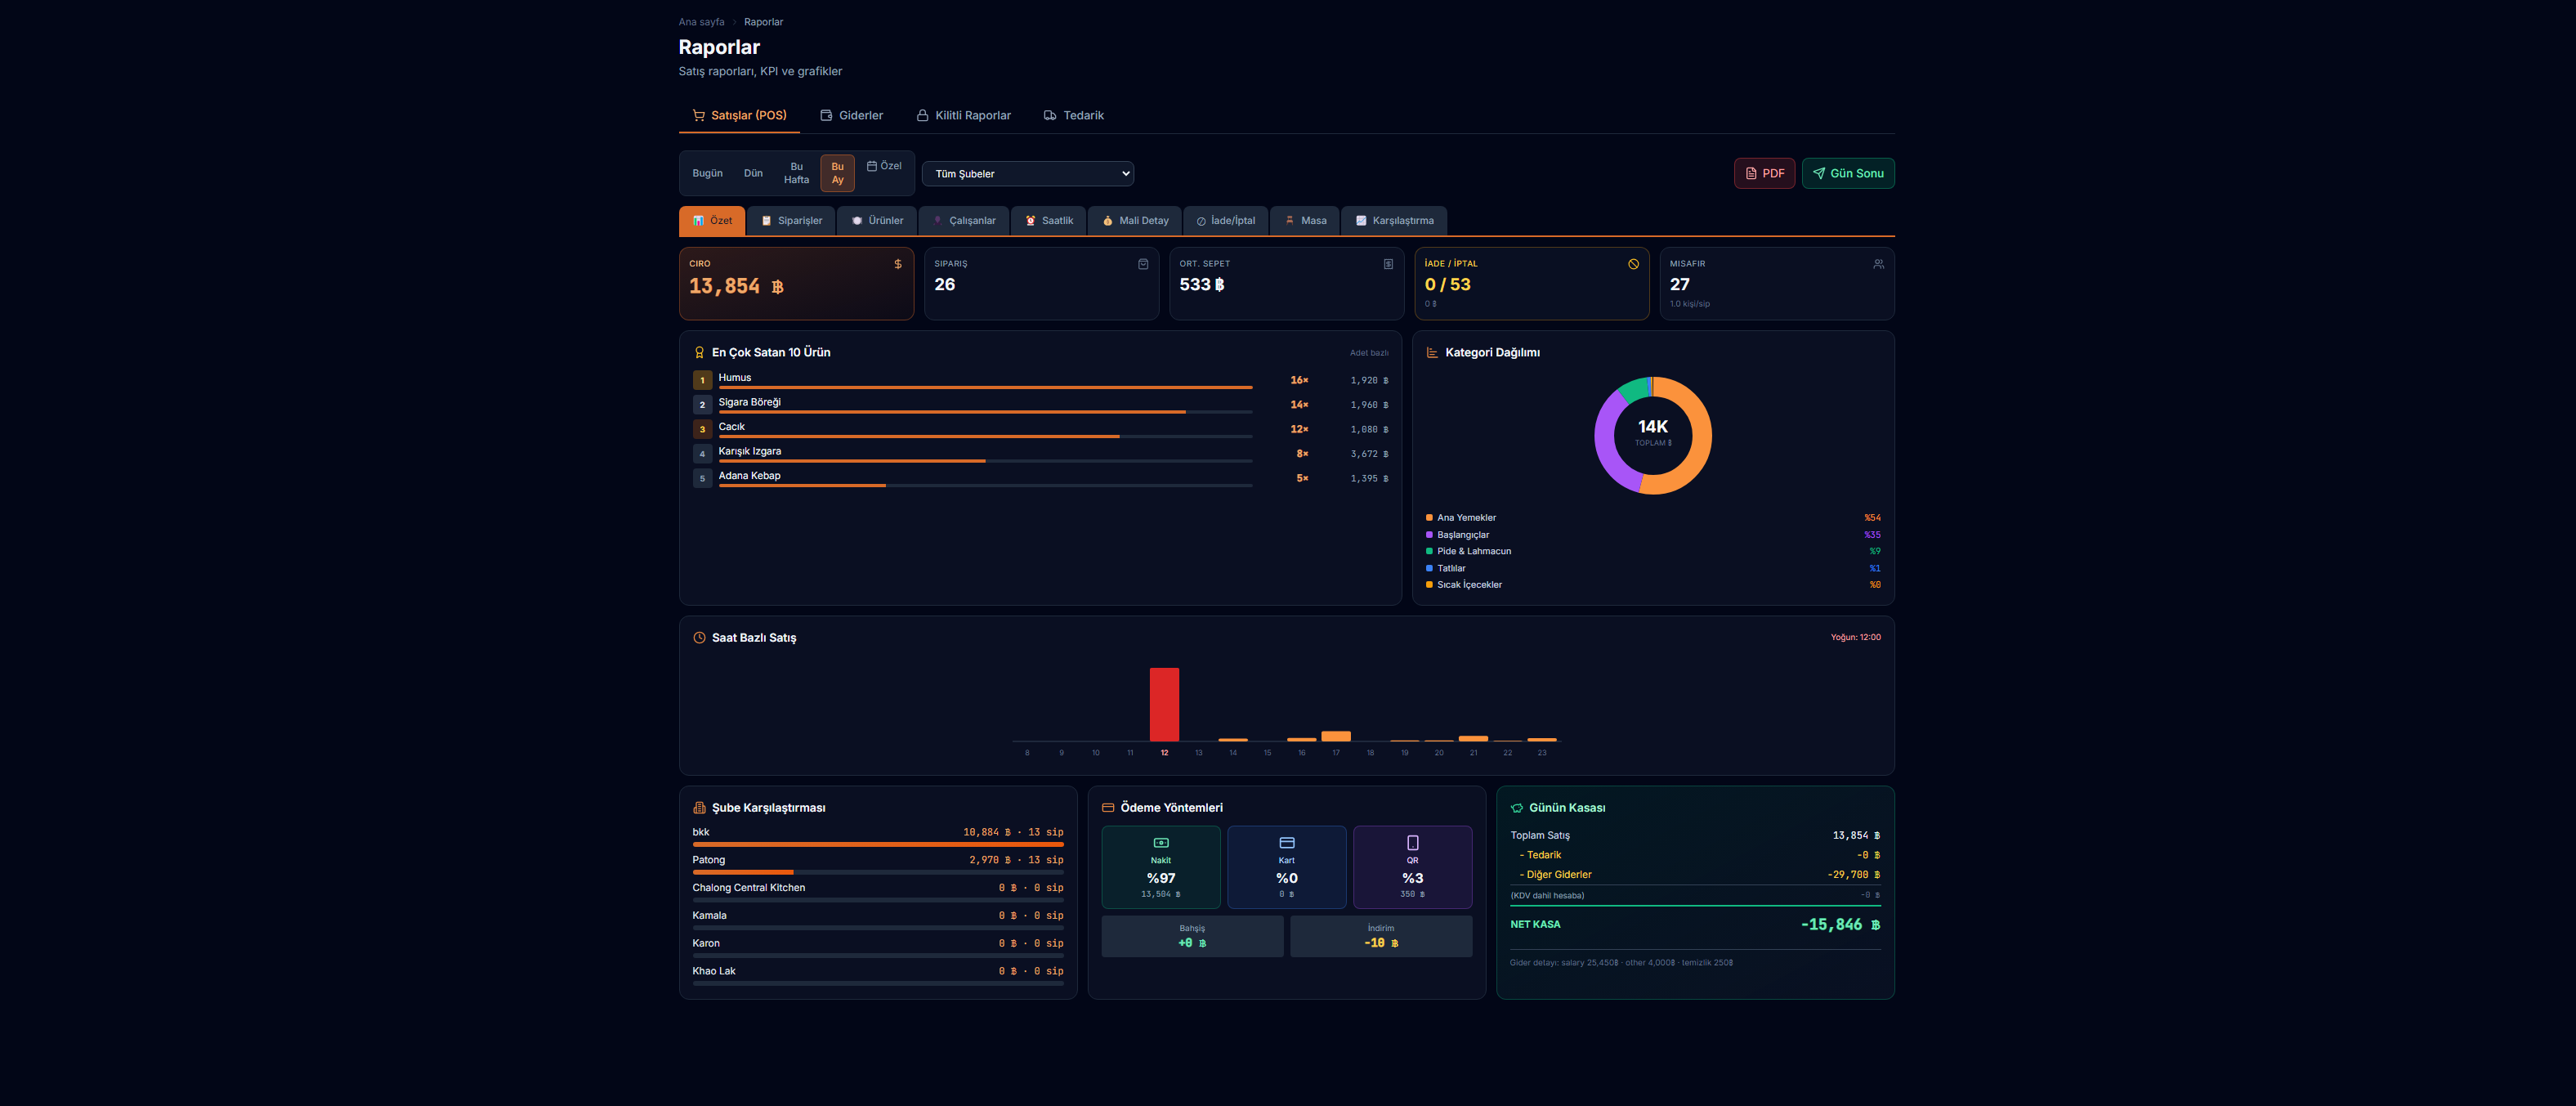Click the clock icon beside Saat Bazlı Satış
Image resolution: width=2576 pixels, height=1106 pixels.
point(699,637)
